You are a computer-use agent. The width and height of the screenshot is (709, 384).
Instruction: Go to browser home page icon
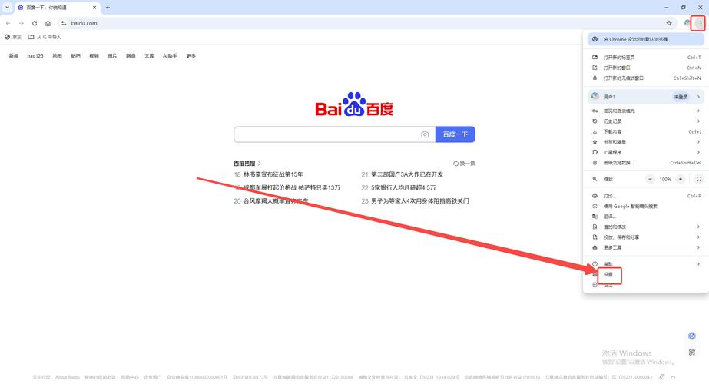point(48,23)
